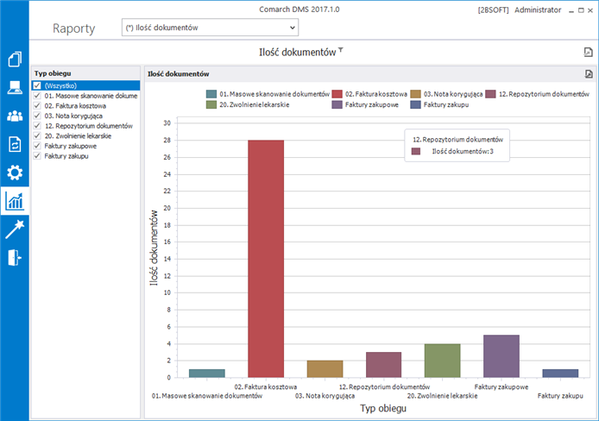
Task: Click the logout door icon in sidebar
Action: tap(15, 257)
